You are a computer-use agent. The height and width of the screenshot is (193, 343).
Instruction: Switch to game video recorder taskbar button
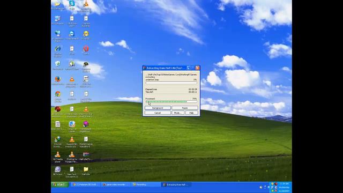116,184
